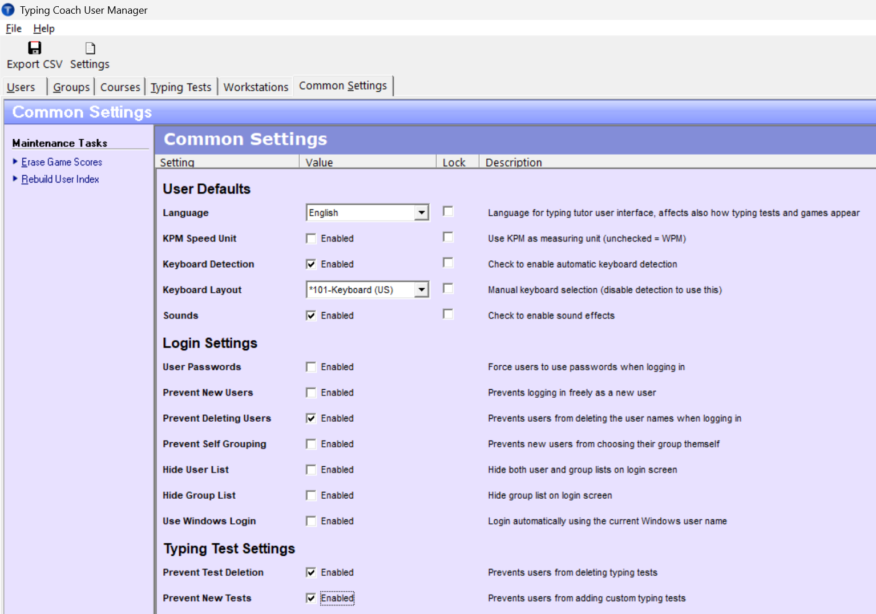The height and width of the screenshot is (614, 876).
Task: Click the Maintenance Tasks heading
Action: tap(60, 143)
